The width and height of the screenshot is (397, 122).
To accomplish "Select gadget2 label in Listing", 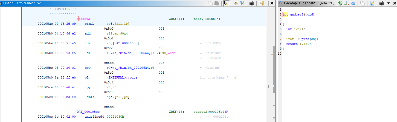I will click(x=83, y=19).
